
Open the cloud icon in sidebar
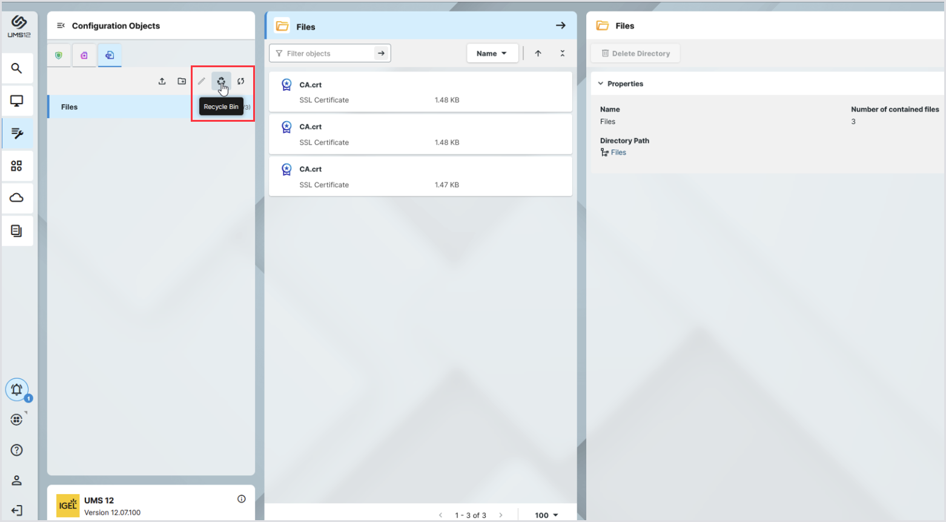[x=17, y=198]
